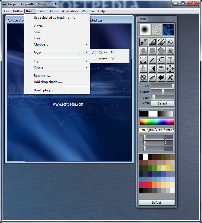
Task: Choose 'Use selected as brush'
Action: [58, 18]
